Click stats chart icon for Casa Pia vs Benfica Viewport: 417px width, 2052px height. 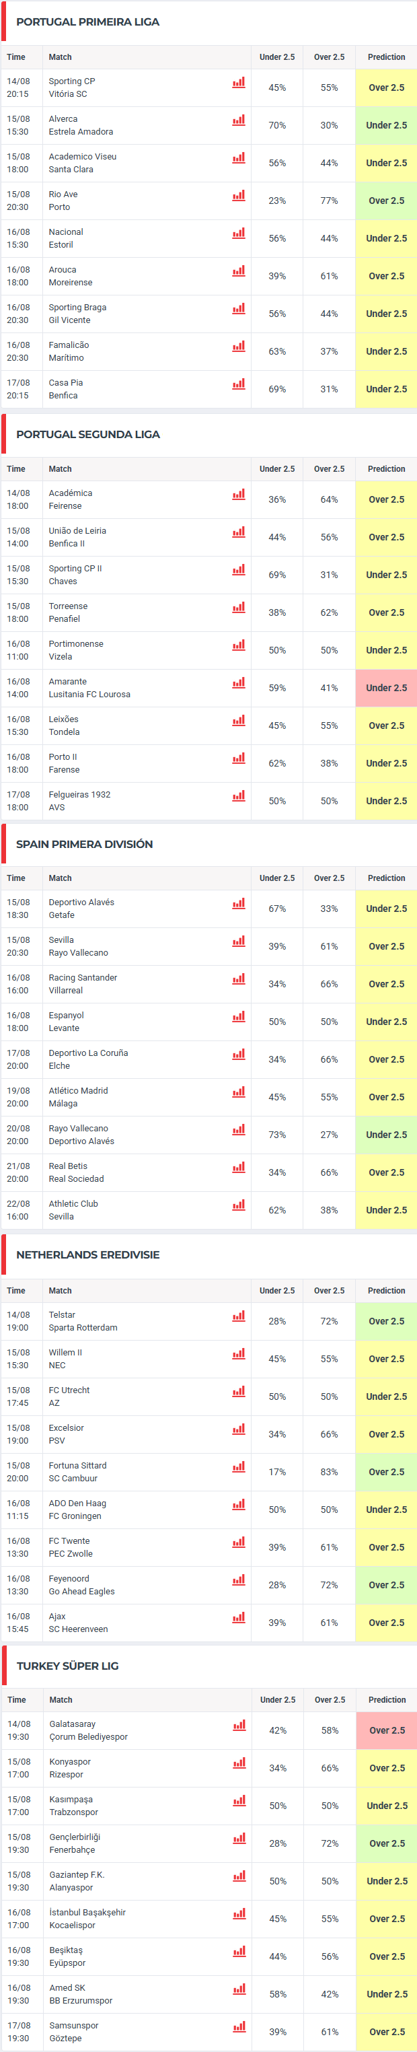click(239, 384)
